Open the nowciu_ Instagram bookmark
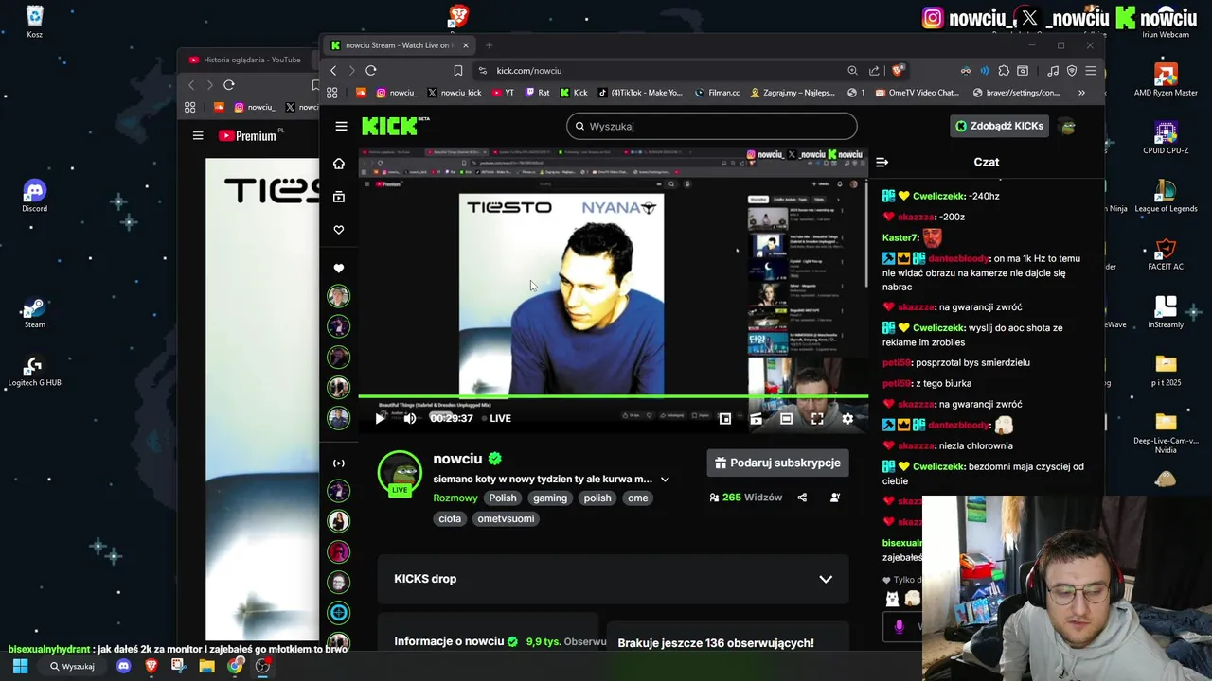Image resolution: width=1212 pixels, height=681 pixels. pyautogui.click(x=397, y=93)
